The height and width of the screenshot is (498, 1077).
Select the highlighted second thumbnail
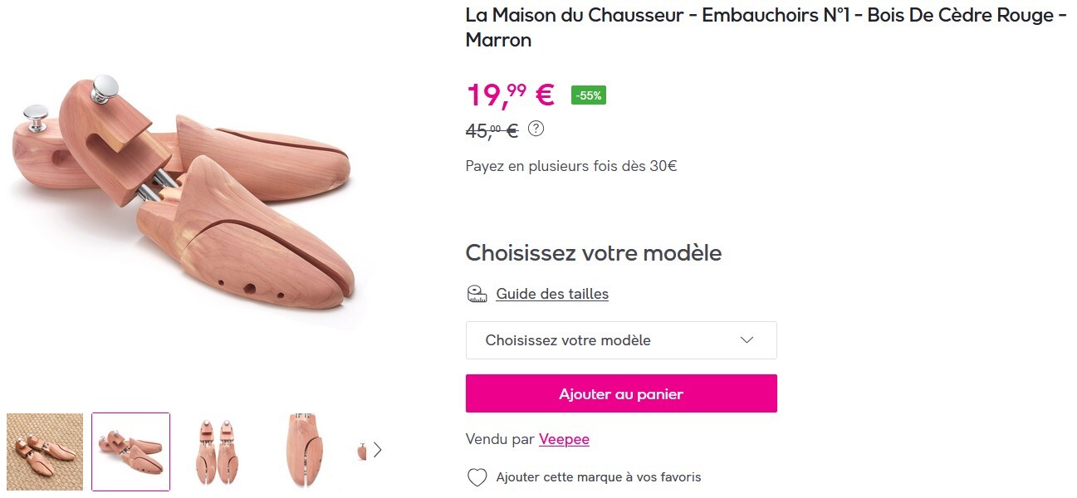click(130, 452)
